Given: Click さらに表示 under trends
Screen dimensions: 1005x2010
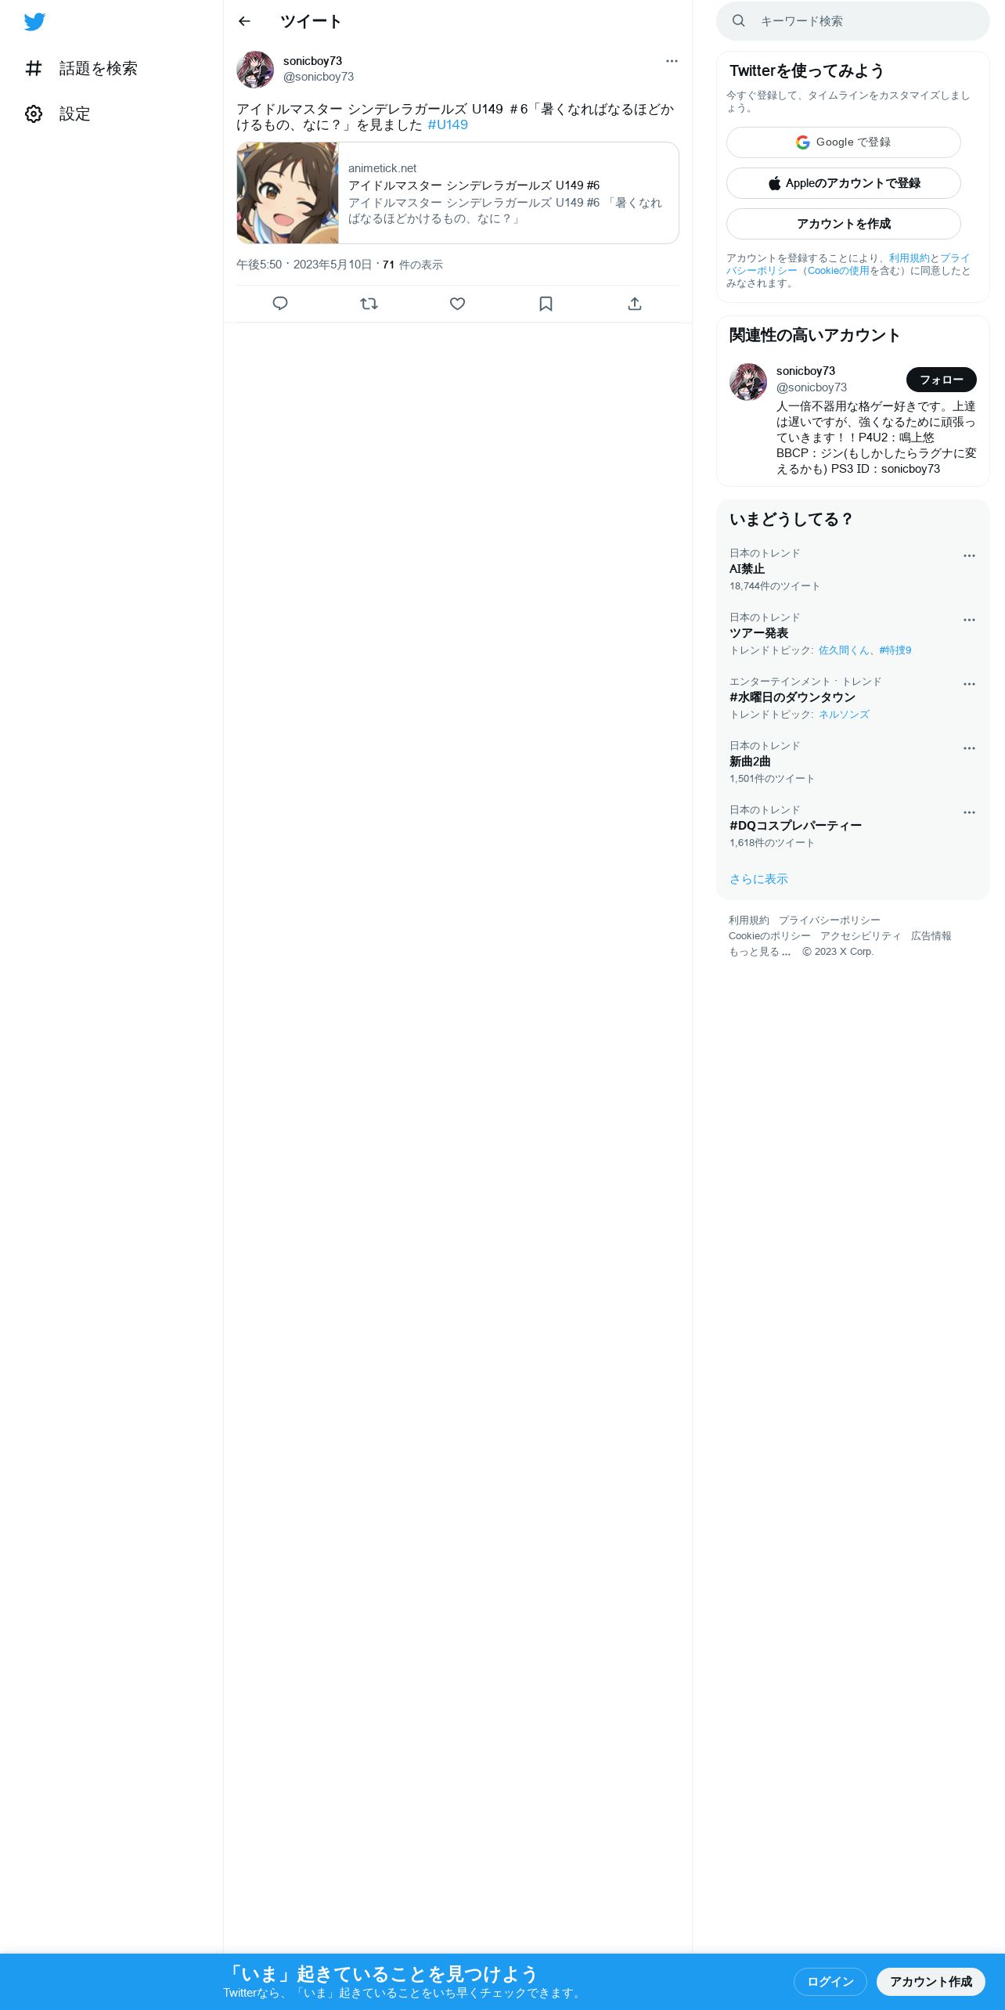Looking at the screenshot, I should pos(758,879).
